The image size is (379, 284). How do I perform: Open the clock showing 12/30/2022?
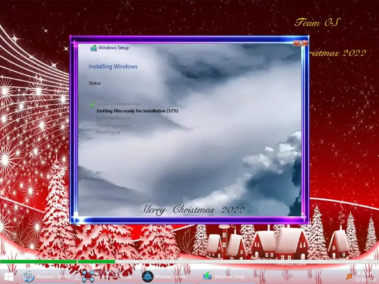tap(366, 277)
